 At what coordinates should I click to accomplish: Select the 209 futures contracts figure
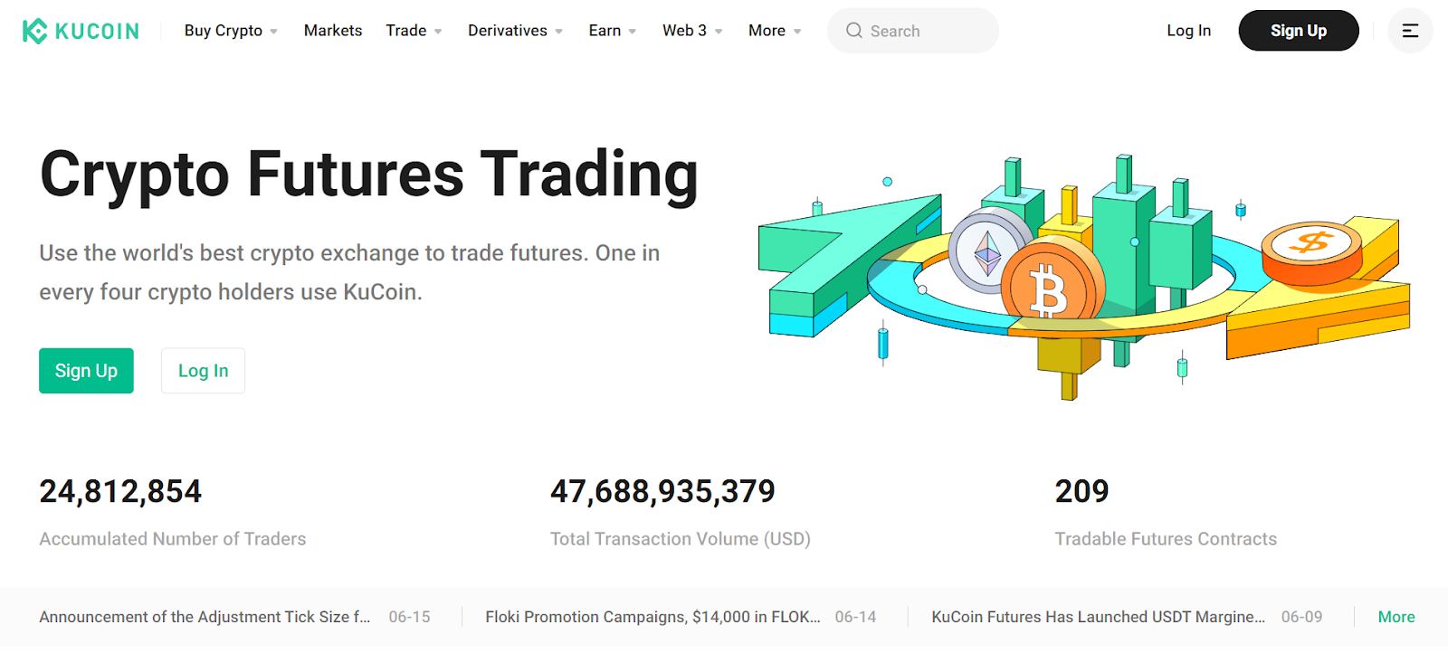click(x=1081, y=491)
